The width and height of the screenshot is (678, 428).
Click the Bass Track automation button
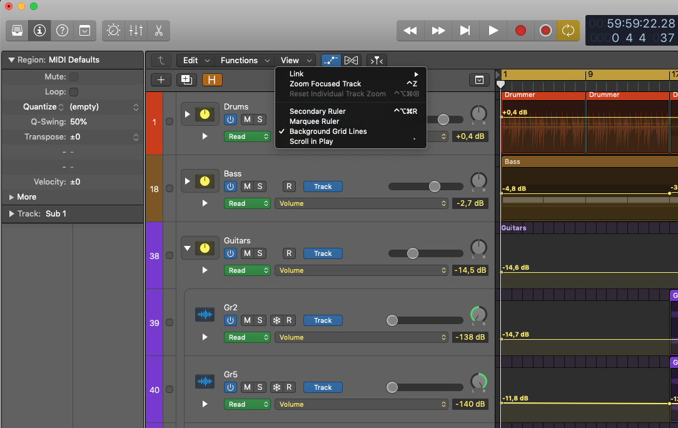click(323, 186)
